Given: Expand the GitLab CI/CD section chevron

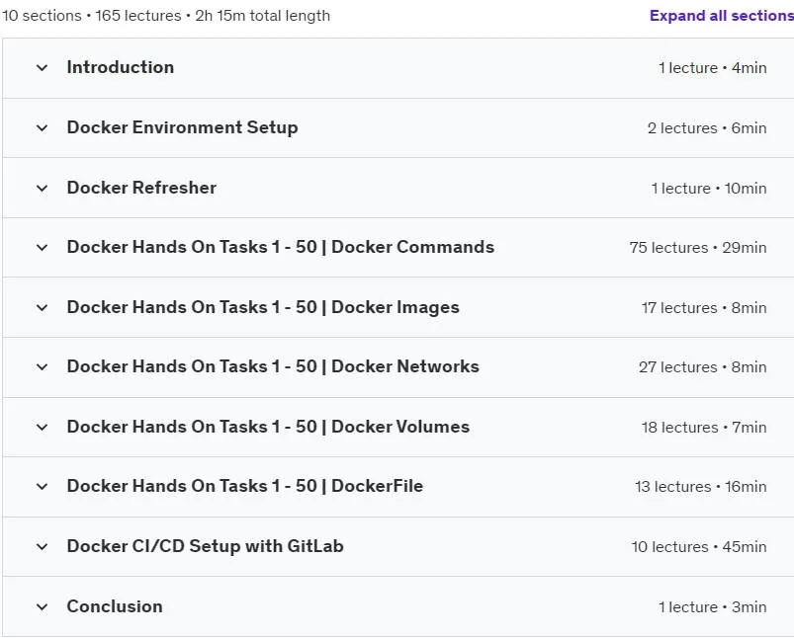Looking at the screenshot, I should [x=43, y=546].
